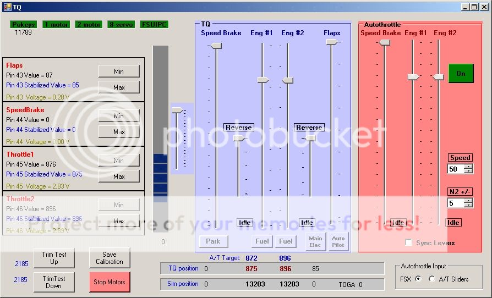Viewport: 492px width, 298px height.
Task: Increase the Speed spinner value
Action: [x=468, y=167]
